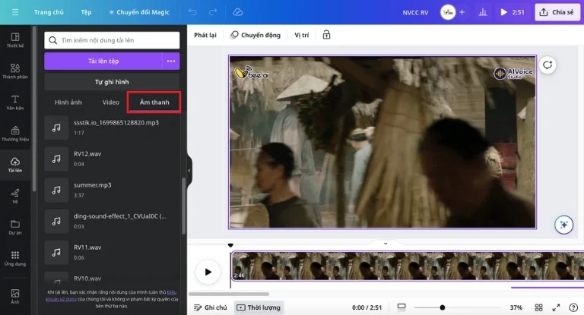Image resolution: width=584 pixels, height=315 pixels.
Task: Click the Tự ghi hình record button
Action: click(x=112, y=82)
